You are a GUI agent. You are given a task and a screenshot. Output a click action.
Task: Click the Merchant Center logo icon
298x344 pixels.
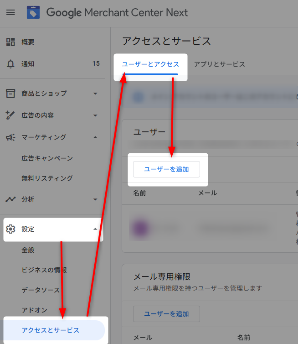coord(33,12)
